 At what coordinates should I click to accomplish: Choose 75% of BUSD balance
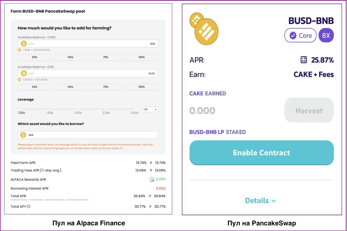(106, 87)
